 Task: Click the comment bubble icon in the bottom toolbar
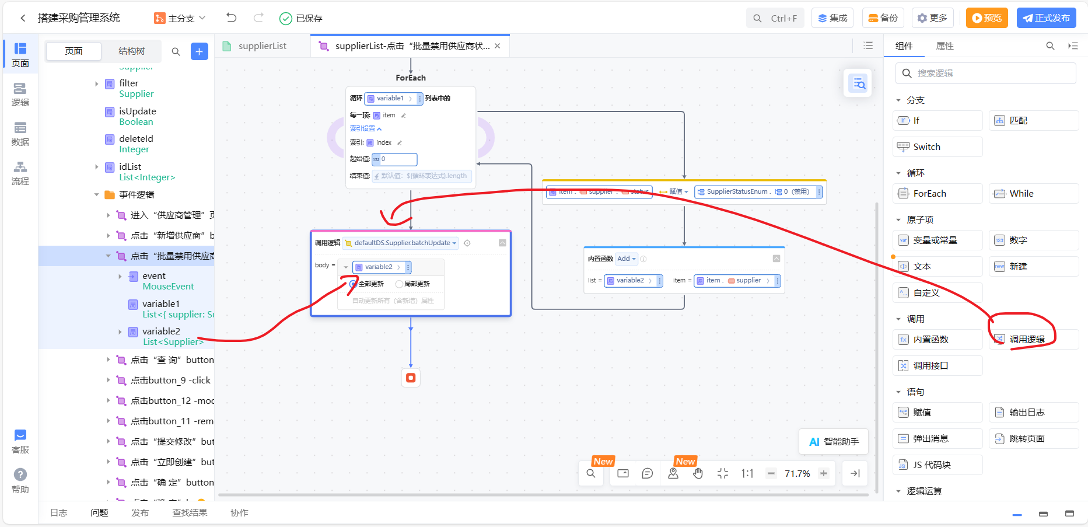click(647, 473)
